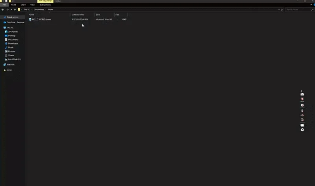Open recorder settings gear icon
Screen dimensions: 315x186
click(302, 130)
